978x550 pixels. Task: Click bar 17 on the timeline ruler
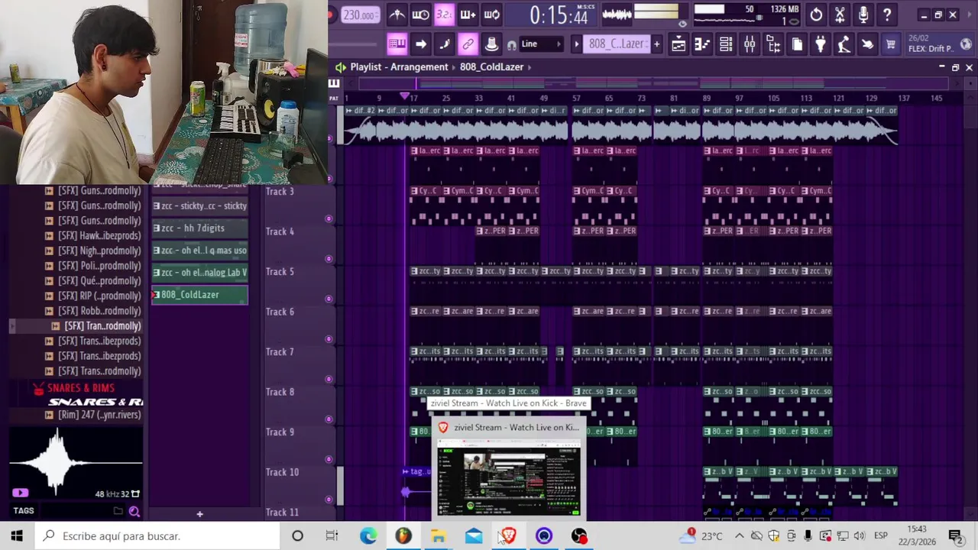[413, 98]
